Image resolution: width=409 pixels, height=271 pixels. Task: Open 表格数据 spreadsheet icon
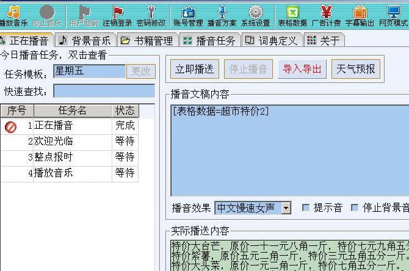click(292, 12)
